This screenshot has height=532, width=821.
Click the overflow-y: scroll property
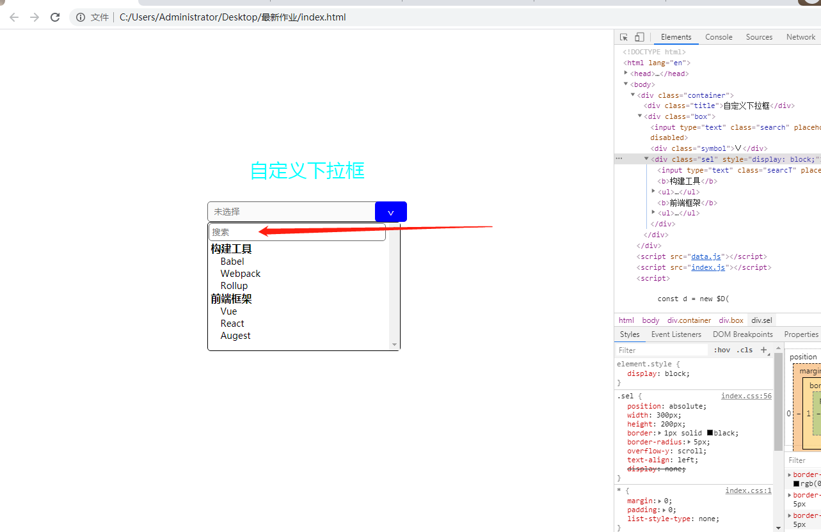667,451
